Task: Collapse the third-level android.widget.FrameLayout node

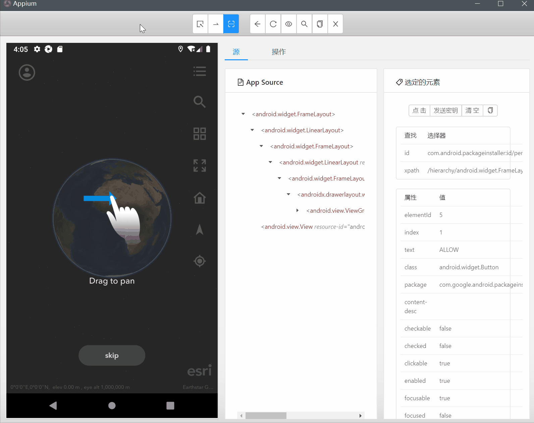Action: click(x=261, y=146)
